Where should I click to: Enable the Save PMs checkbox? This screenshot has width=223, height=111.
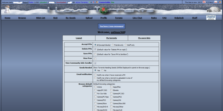pos(95,54)
